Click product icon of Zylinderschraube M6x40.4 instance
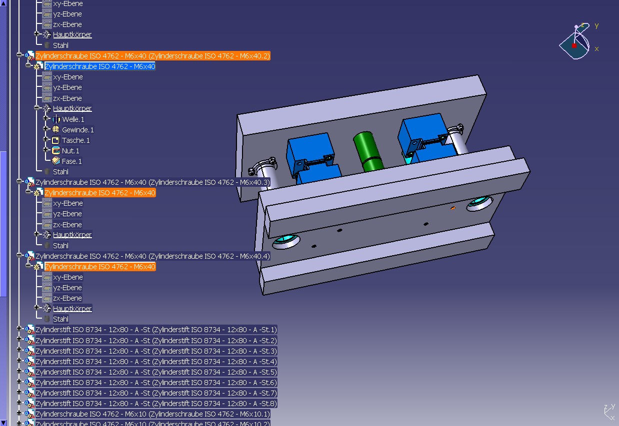 tap(29, 256)
